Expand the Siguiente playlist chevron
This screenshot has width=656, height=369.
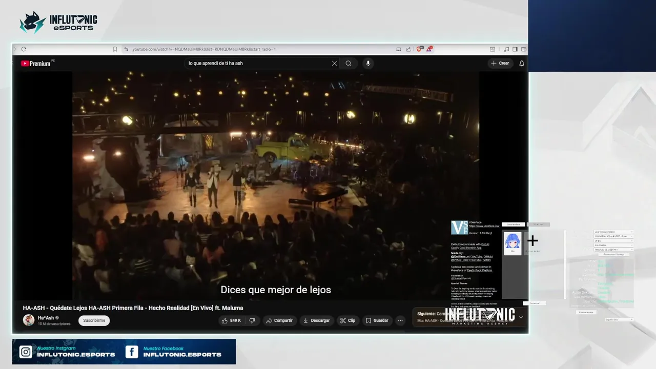pos(521,317)
